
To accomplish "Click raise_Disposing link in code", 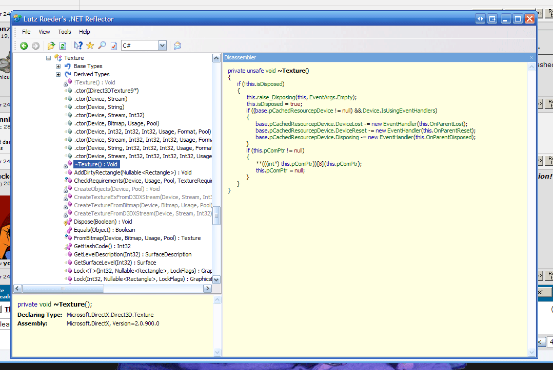I will pos(276,97).
